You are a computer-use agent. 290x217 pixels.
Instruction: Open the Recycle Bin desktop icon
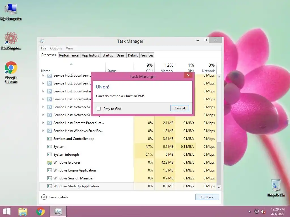pyautogui.click(x=276, y=188)
